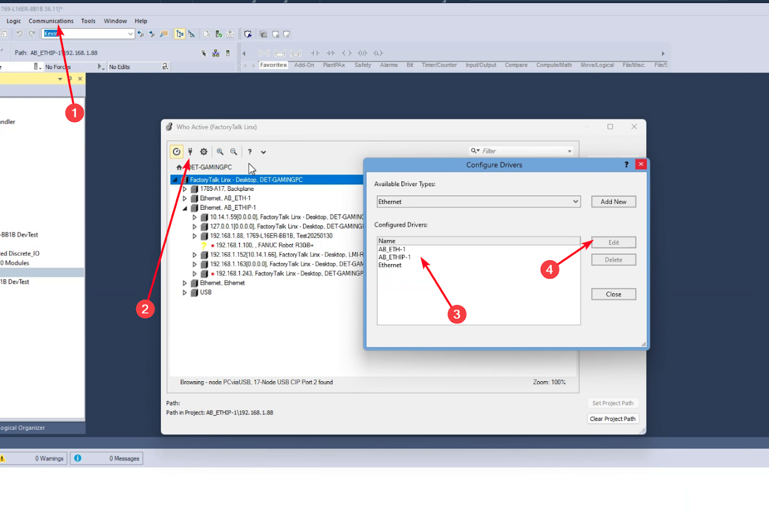Zoom out on the Who Active tree

click(x=233, y=152)
